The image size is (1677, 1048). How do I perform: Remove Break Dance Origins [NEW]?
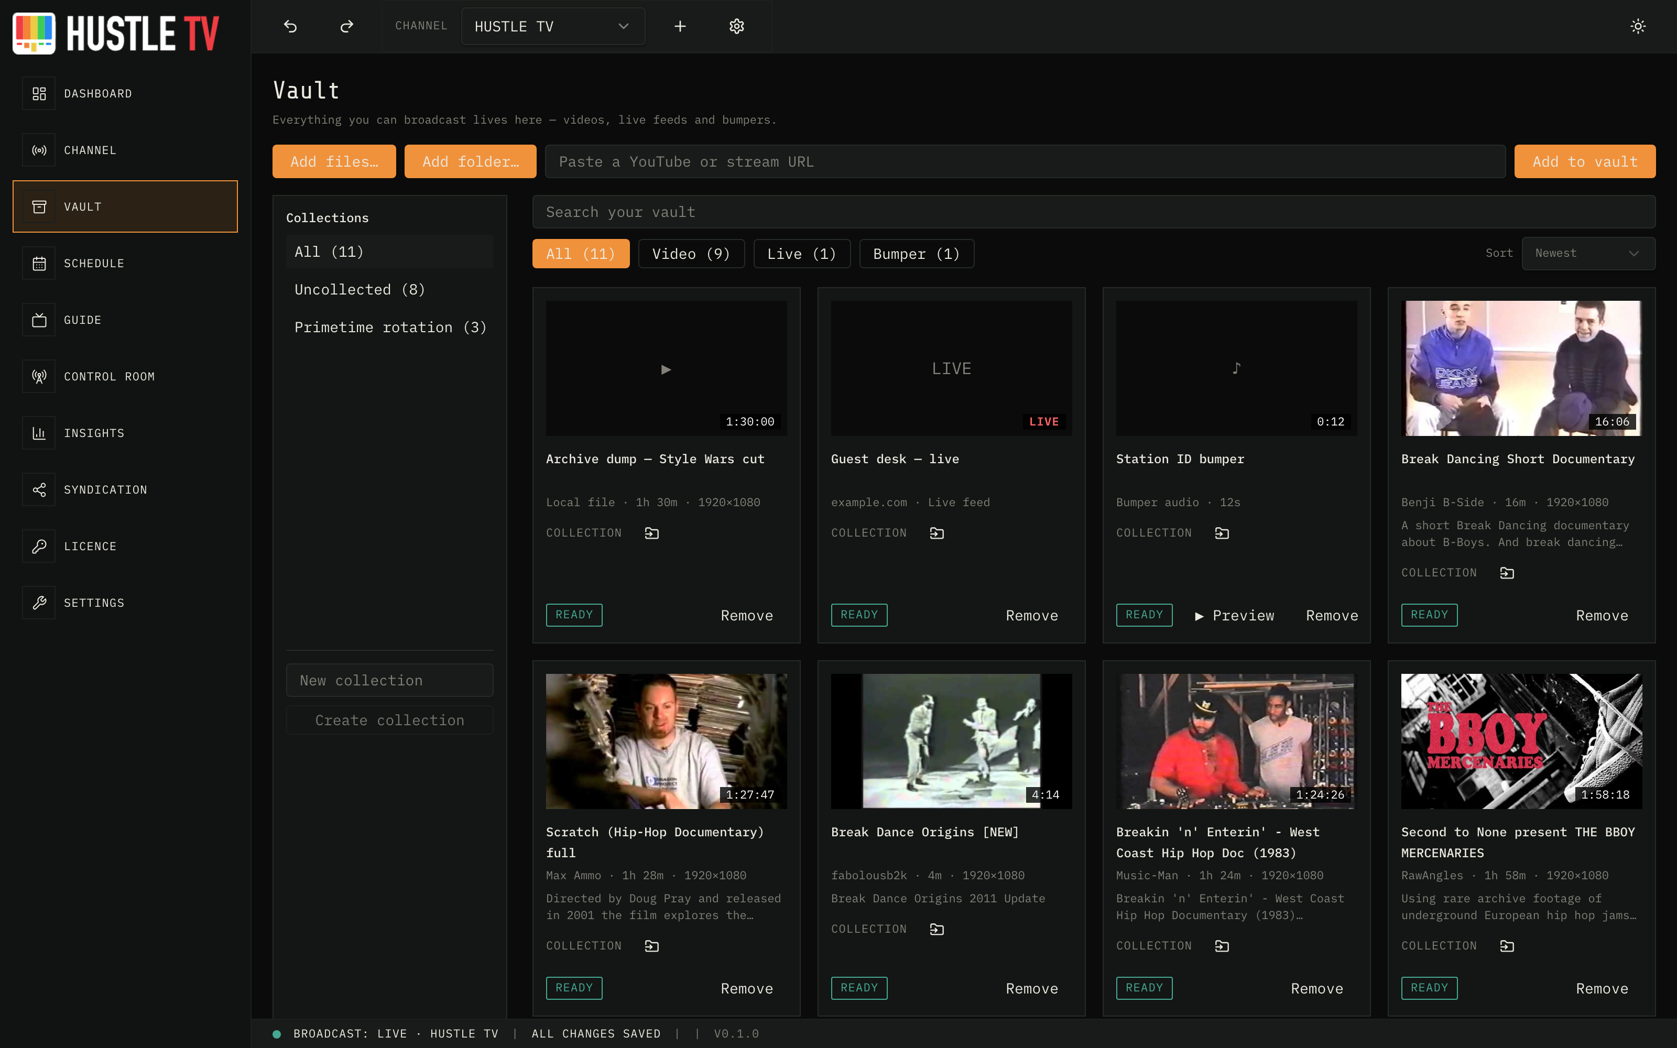1031,988
